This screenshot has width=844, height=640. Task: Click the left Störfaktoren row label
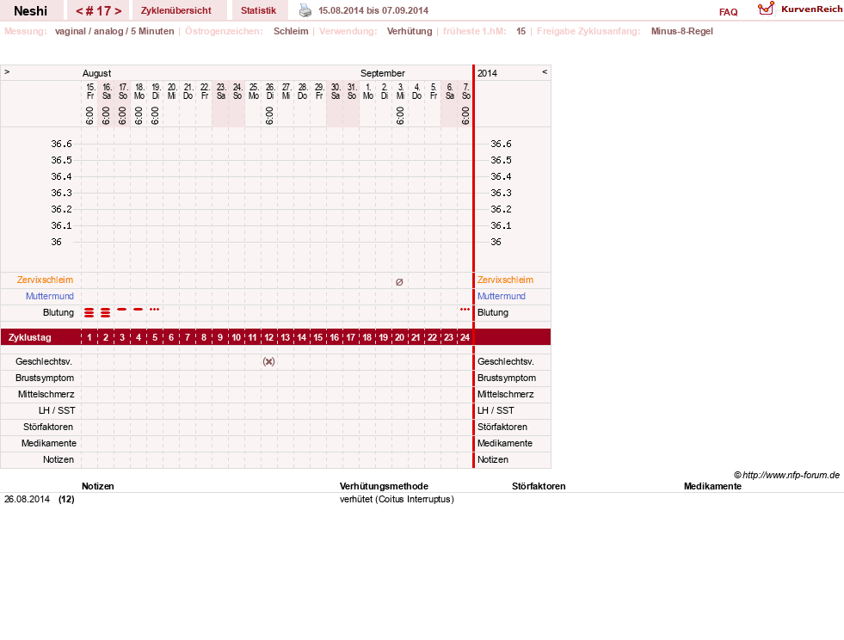[x=48, y=427]
